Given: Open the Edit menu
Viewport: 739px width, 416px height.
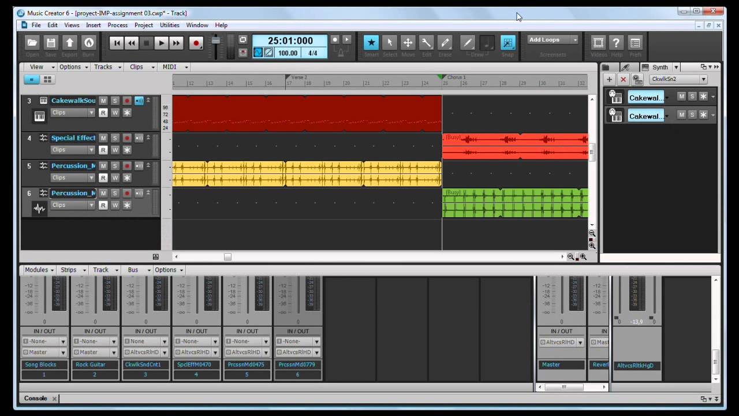Looking at the screenshot, I should point(53,25).
